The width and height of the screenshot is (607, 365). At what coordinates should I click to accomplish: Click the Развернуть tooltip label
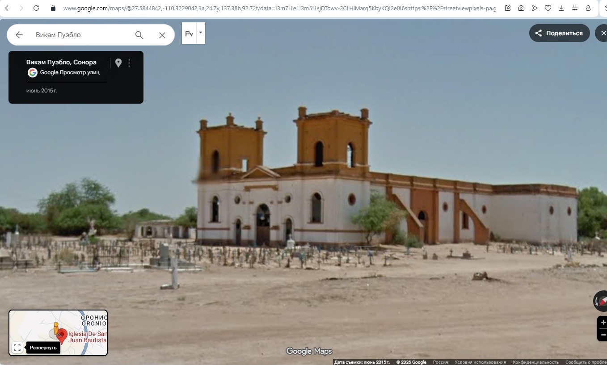[43, 348]
